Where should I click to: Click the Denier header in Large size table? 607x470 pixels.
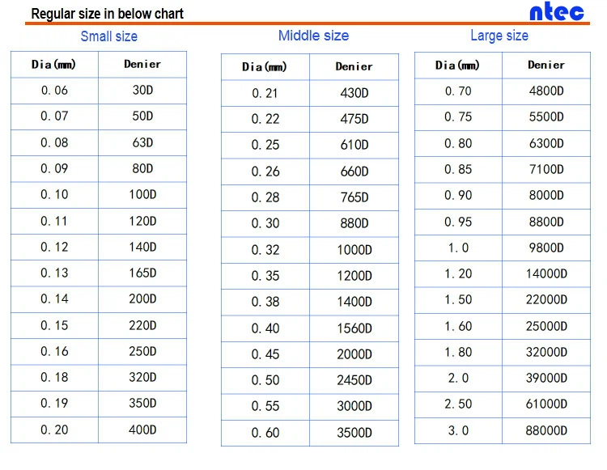[x=546, y=65]
